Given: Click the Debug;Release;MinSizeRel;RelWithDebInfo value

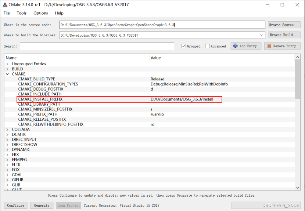Looking at the screenshot, I should [x=189, y=84].
